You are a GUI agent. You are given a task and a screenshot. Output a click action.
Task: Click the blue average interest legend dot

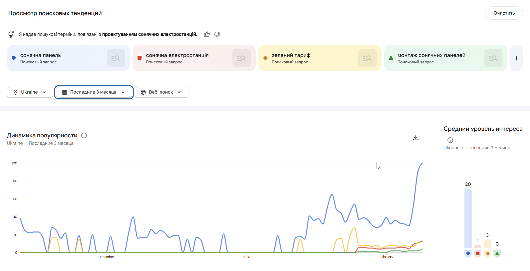[468, 253]
